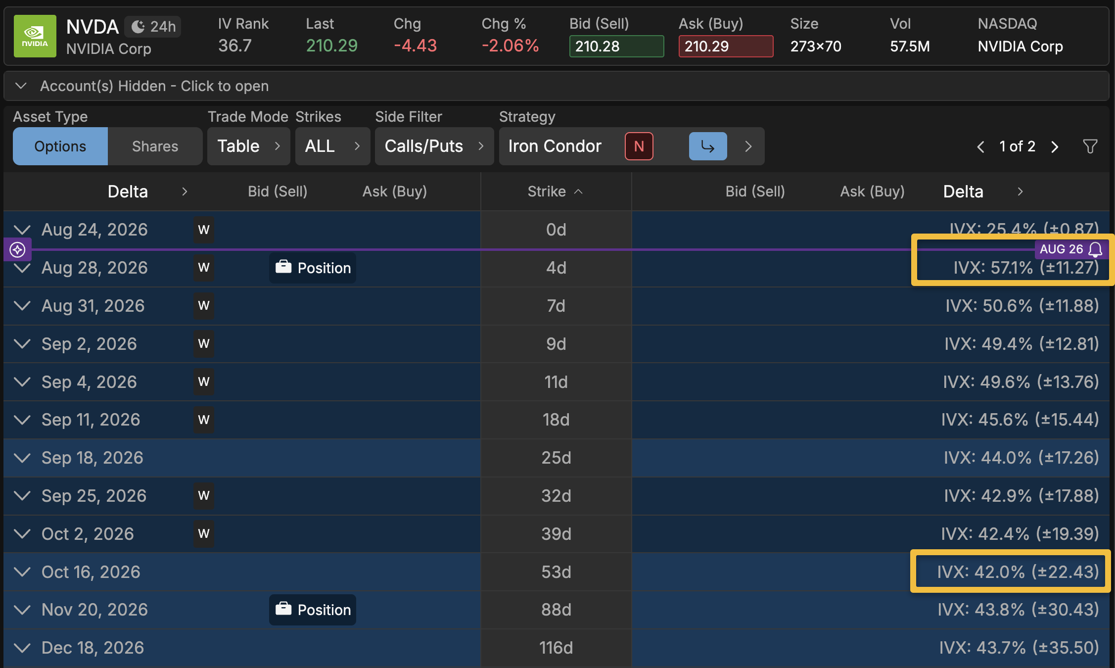This screenshot has width=1115, height=668.
Task: Click the W weekly badge on Oct 2
Action: tap(204, 534)
